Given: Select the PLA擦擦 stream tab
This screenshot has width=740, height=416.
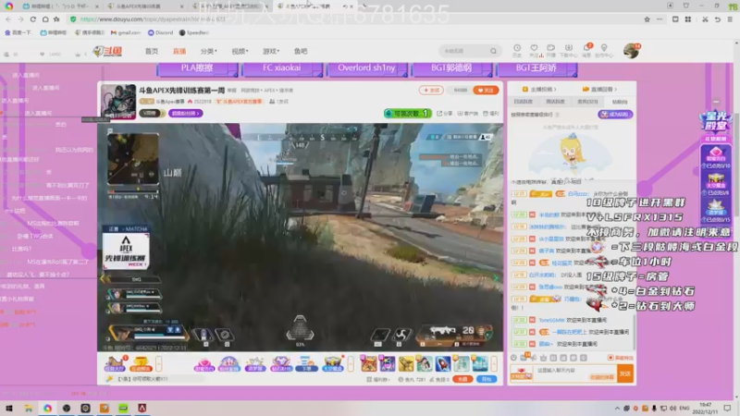Looking at the screenshot, I should [x=197, y=68].
